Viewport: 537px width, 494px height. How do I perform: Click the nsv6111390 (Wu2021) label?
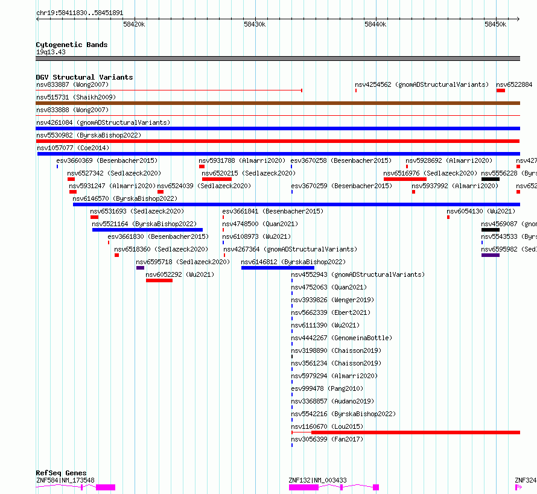click(325, 325)
